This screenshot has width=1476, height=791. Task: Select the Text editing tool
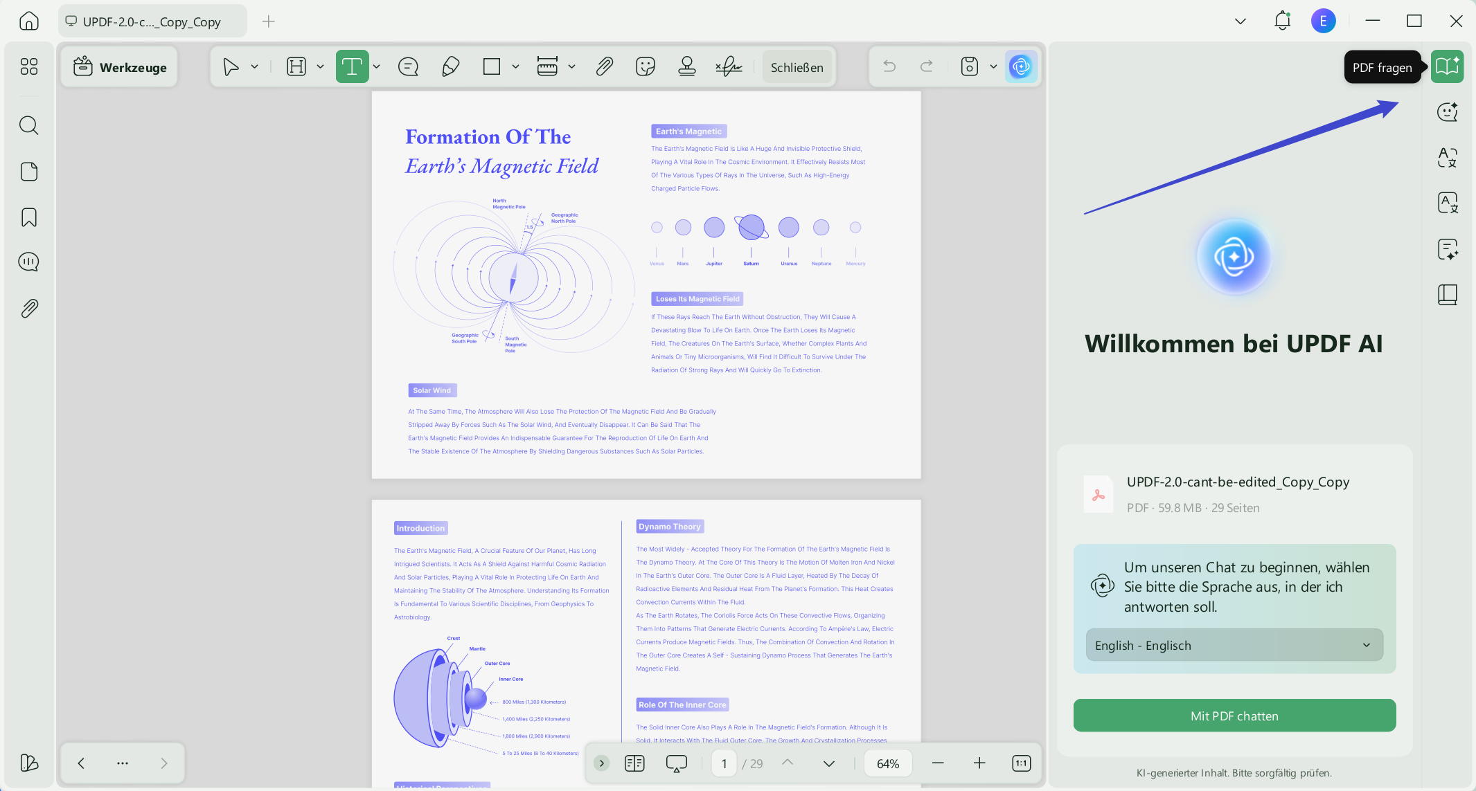(x=353, y=66)
